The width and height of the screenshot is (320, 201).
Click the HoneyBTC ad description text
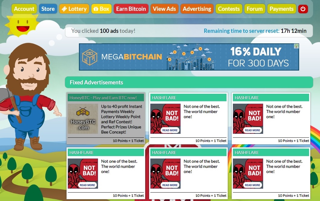tap(121, 119)
